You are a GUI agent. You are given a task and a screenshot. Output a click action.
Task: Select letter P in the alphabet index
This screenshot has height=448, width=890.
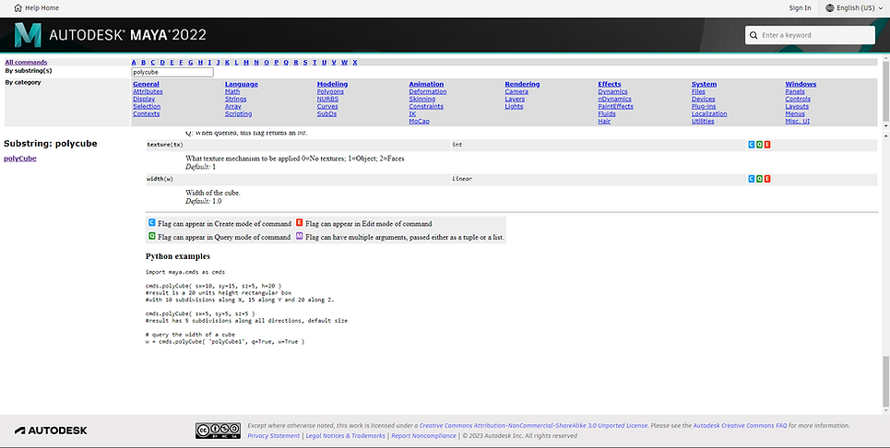(277, 63)
